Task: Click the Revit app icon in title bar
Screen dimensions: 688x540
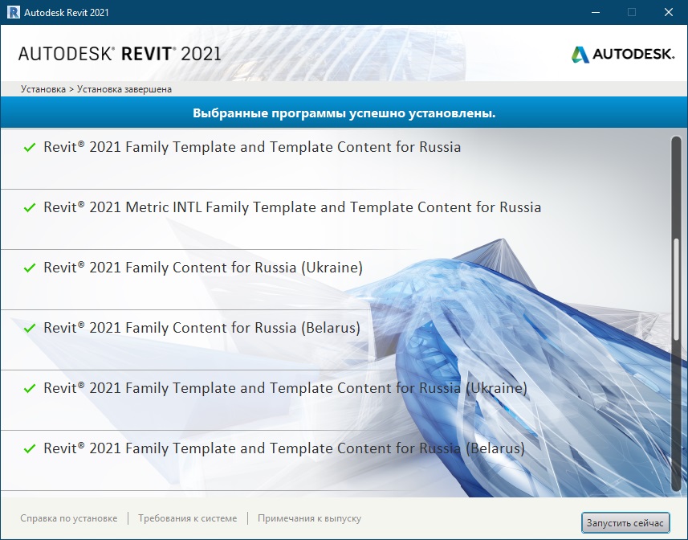Action: tap(13, 12)
